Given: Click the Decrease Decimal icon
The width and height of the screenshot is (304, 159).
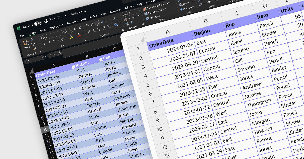Looking at the screenshot, I should tap(132, 23).
